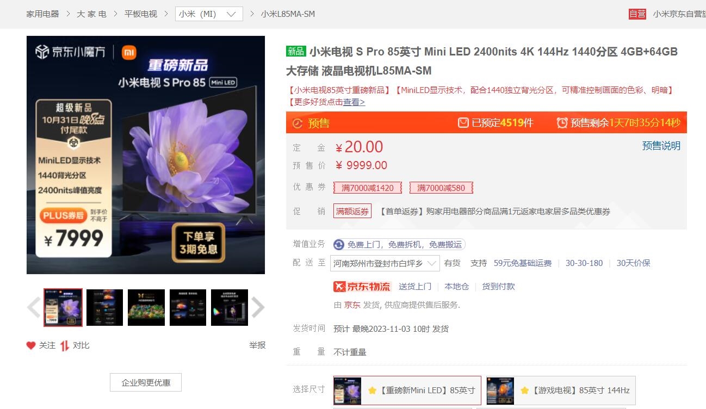Go to 平板电视 breadcrumb
This screenshot has height=409, width=706.
(141, 14)
